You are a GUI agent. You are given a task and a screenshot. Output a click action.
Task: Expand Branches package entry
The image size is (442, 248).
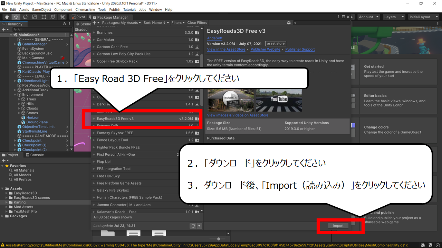pos(94,33)
